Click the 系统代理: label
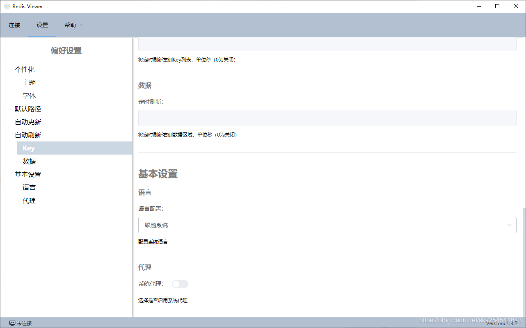 151,284
